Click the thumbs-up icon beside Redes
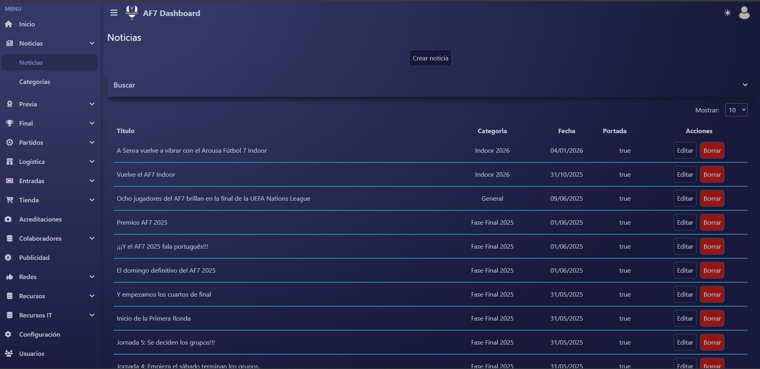Image resolution: width=760 pixels, height=369 pixels. click(10, 277)
